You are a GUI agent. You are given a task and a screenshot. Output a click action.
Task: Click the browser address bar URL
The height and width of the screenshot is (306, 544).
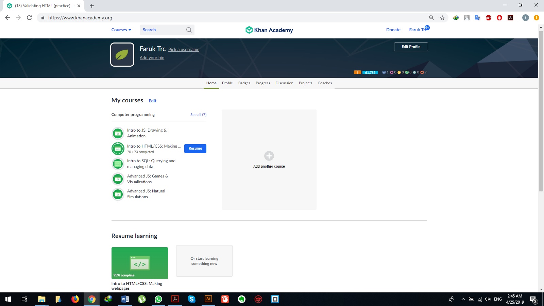pyautogui.click(x=80, y=18)
